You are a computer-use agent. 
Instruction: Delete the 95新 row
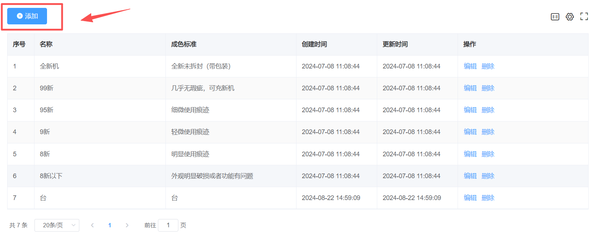point(488,110)
